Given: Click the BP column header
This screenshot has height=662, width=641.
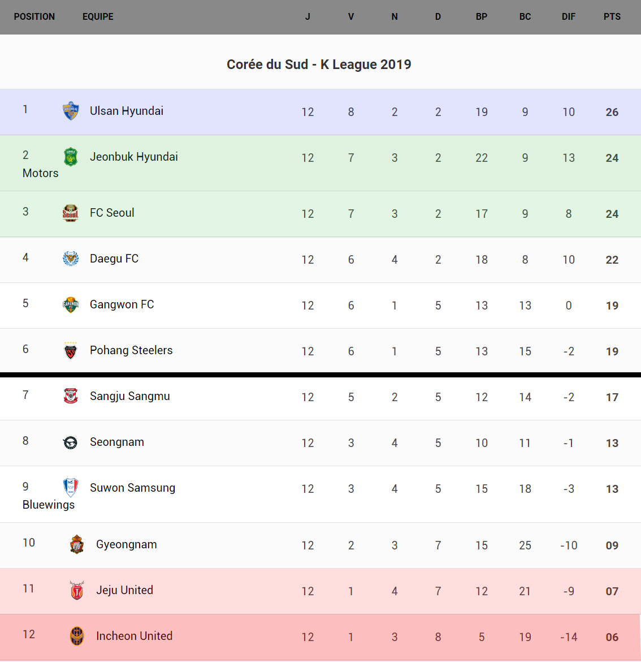Looking at the screenshot, I should (481, 17).
